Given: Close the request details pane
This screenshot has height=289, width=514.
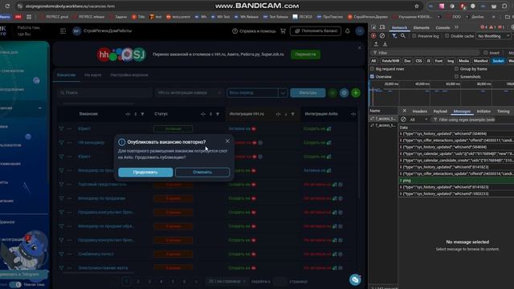Looking at the screenshot, I should tap(404, 111).
